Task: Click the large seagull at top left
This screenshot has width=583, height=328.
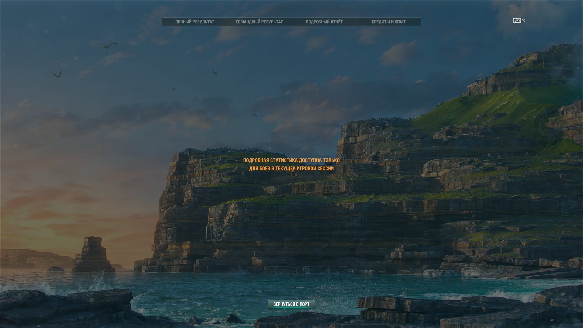Action: pyautogui.click(x=109, y=46)
